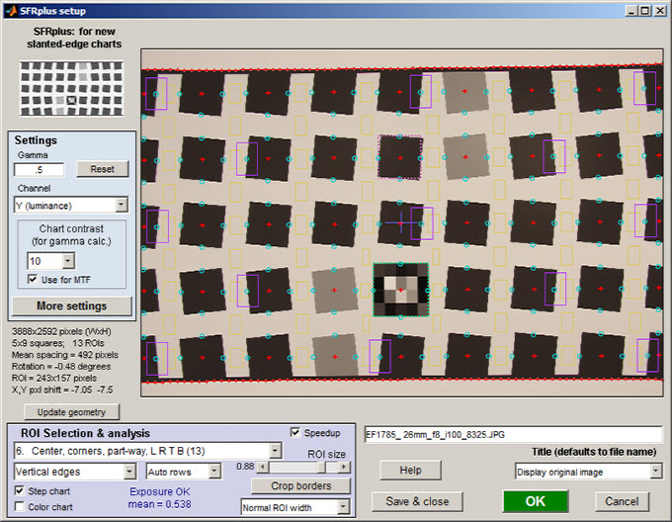Screen dimensions: 672x522
Task: Click the SFRplus chart thumbnail preview
Action: [69, 88]
